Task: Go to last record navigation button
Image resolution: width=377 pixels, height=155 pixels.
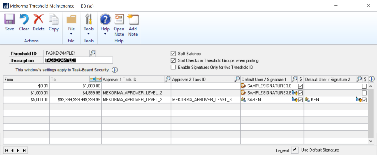Action: tap(23, 150)
